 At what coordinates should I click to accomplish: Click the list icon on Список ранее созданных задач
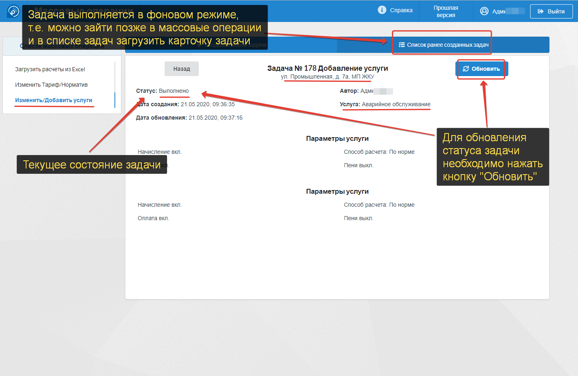point(402,45)
